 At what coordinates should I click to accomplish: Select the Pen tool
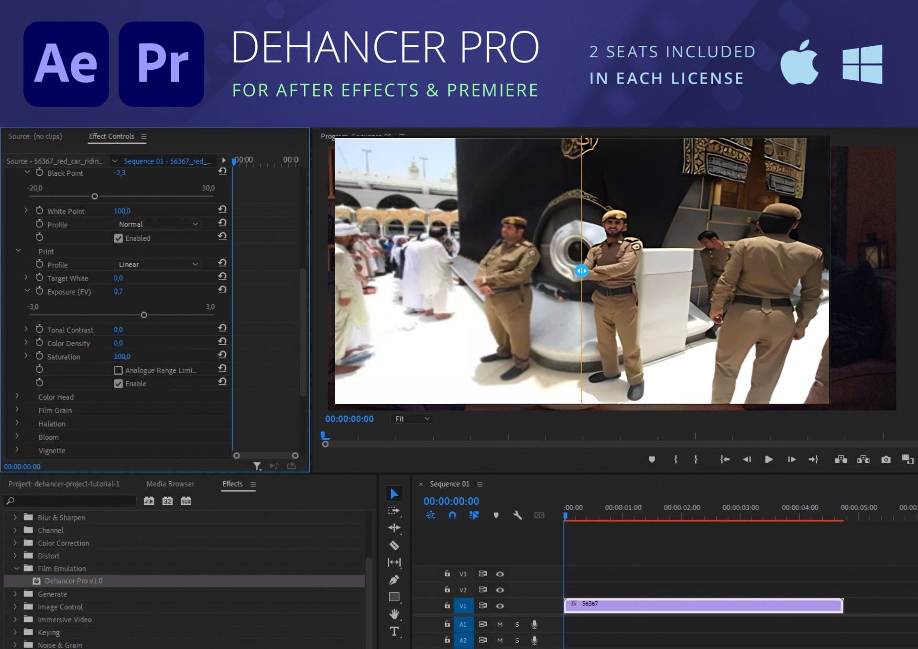394,580
